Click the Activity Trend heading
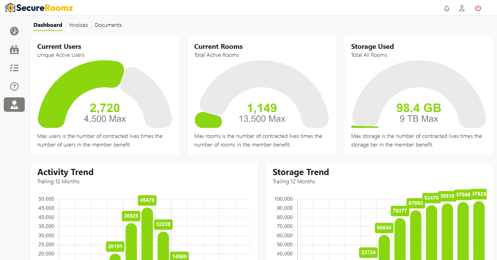 click(65, 172)
